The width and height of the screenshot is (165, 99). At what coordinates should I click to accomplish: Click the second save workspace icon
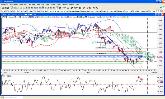[8, 8]
